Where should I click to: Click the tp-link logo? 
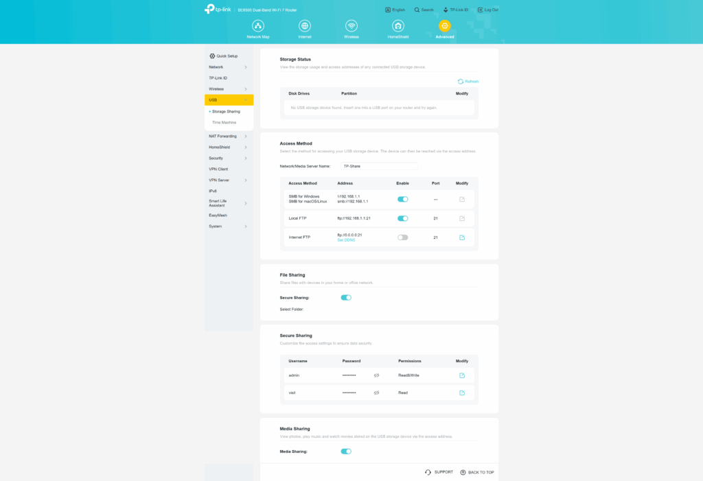(218, 9)
